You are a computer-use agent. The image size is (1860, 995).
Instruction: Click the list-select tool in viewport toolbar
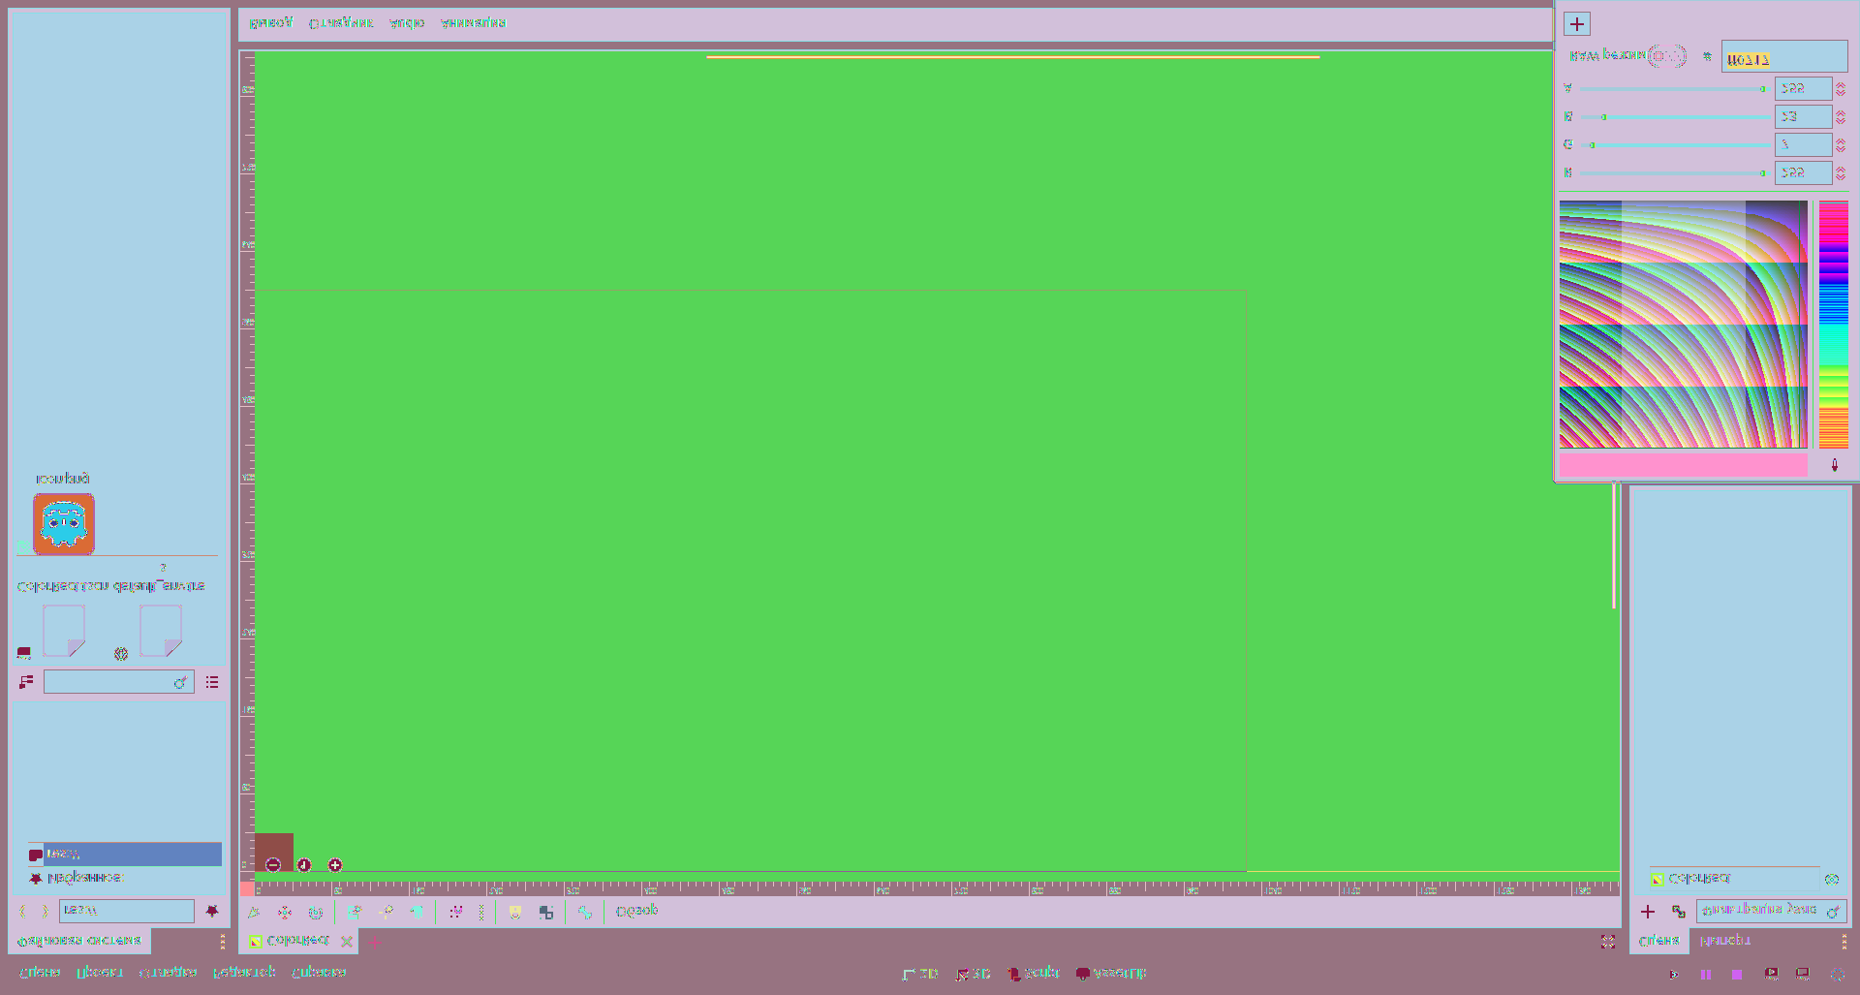355,913
